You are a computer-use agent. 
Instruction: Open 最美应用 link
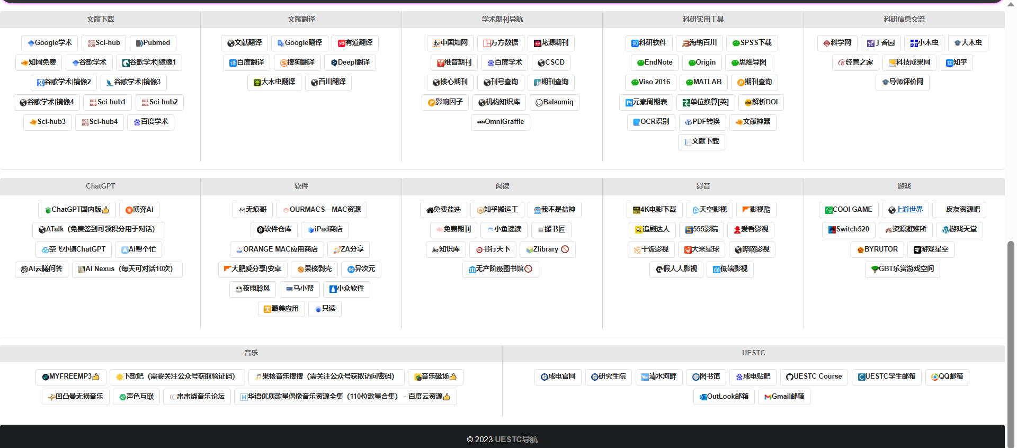(282, 309)
